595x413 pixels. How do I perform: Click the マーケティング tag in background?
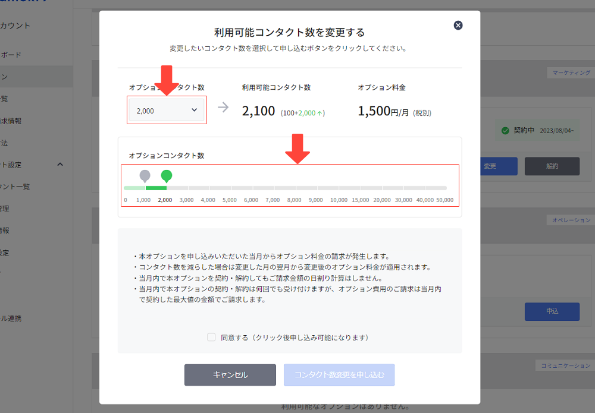(571, 72)
